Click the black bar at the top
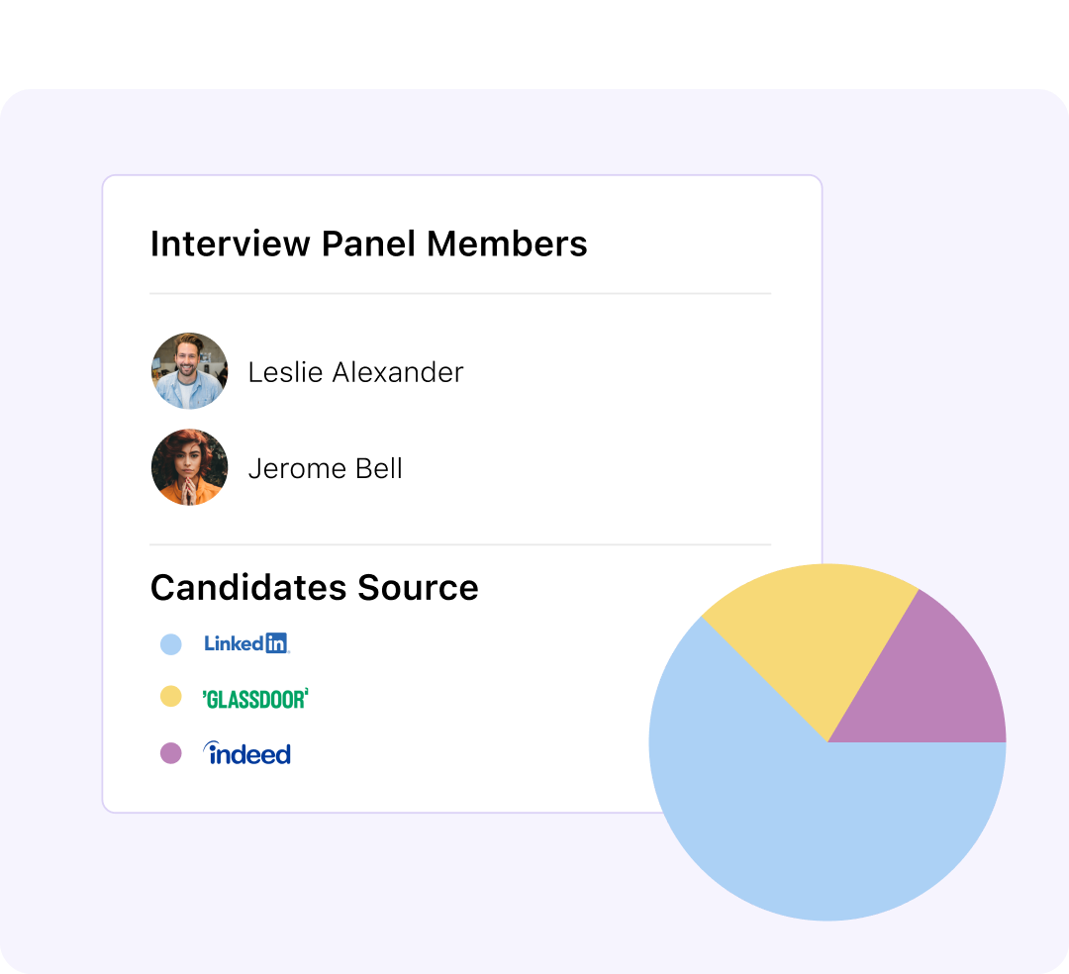This screenshot has width=1069, height=974. click(x=534, y=40)
